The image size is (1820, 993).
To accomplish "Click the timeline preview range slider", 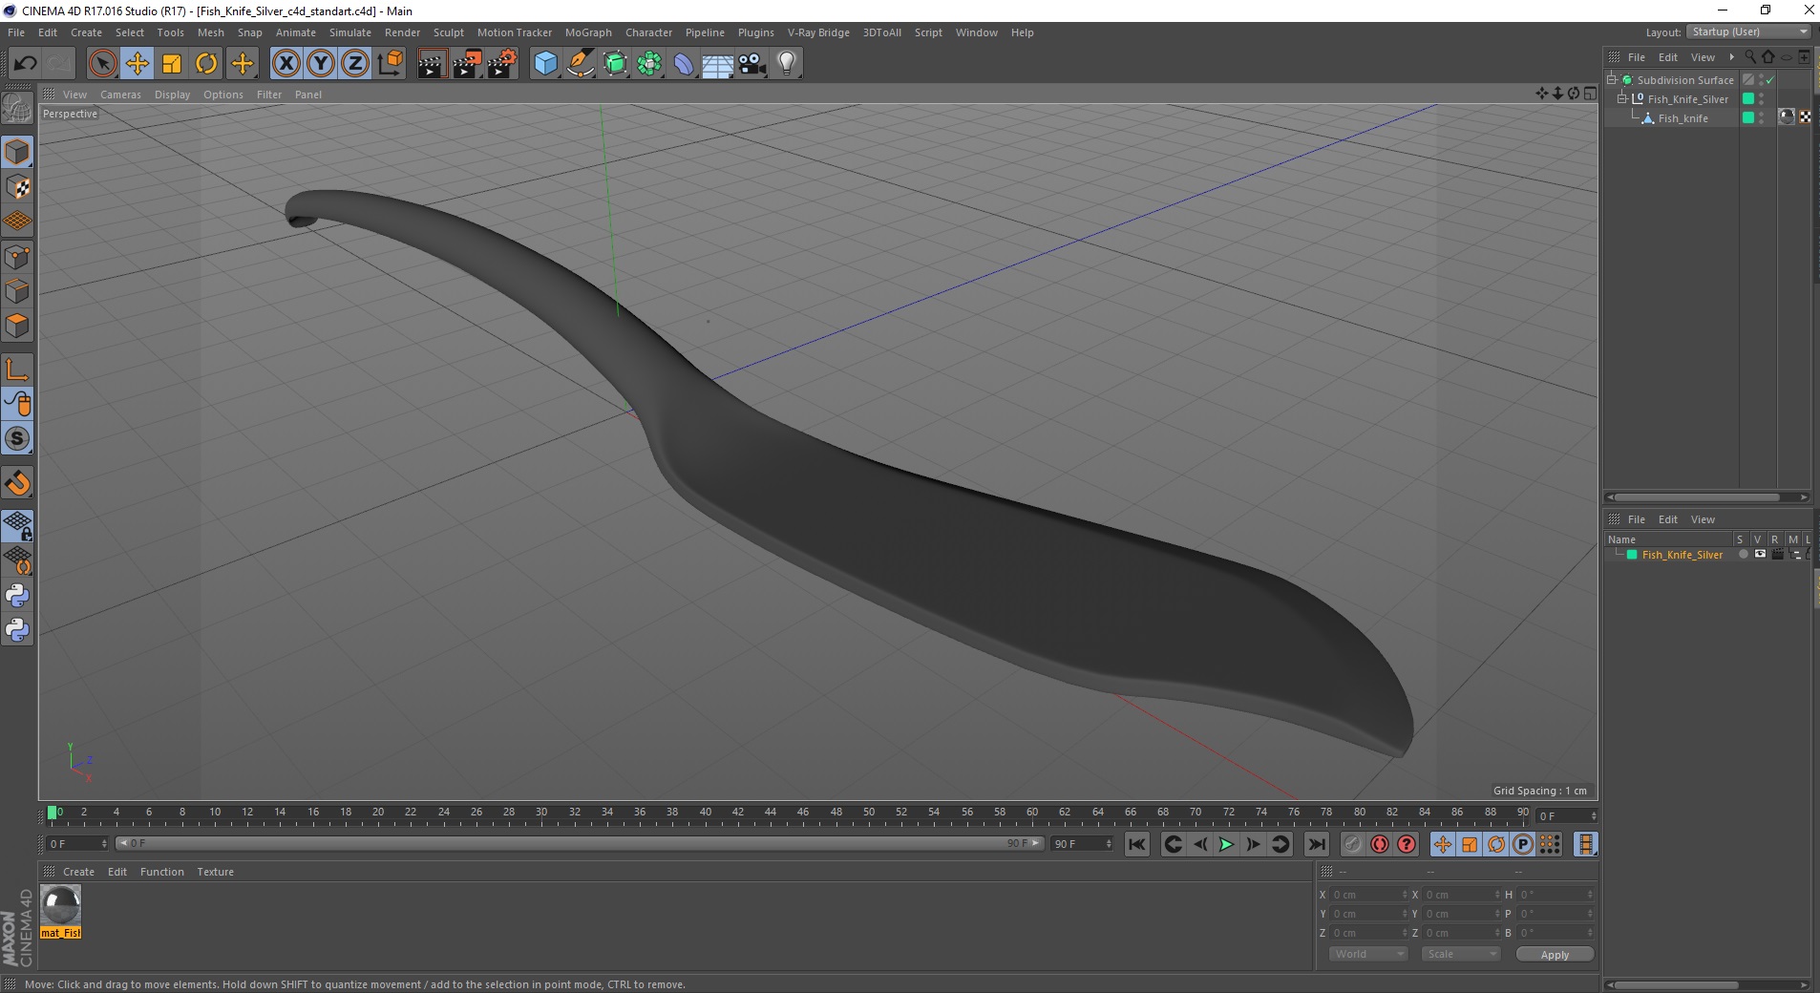I will tap(580, 843).
